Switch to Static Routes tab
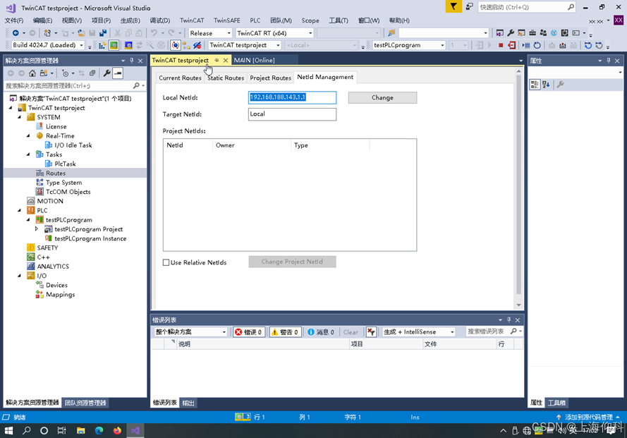This screenshot has width=627, height=438. coord(226,78)
